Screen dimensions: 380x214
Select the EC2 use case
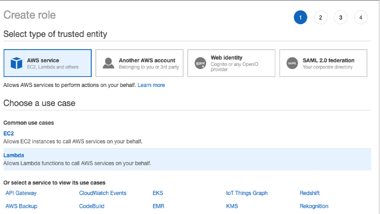click(9, 133)
